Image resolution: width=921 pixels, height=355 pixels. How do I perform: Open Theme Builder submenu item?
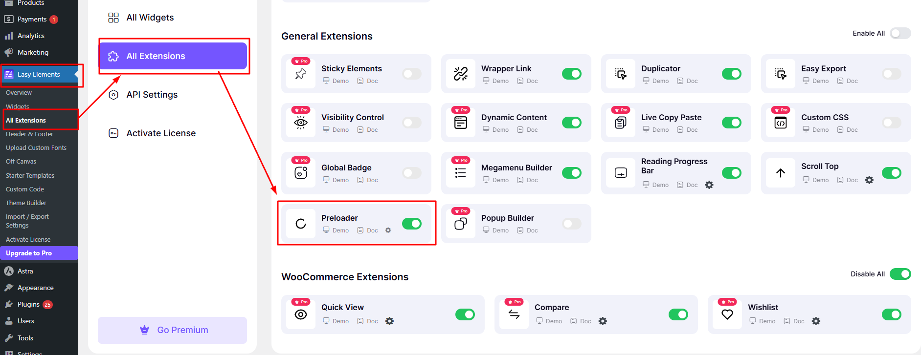point(26,203)
